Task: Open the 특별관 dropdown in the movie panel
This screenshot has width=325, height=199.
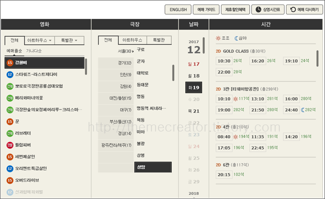Action: pos(69,40)
